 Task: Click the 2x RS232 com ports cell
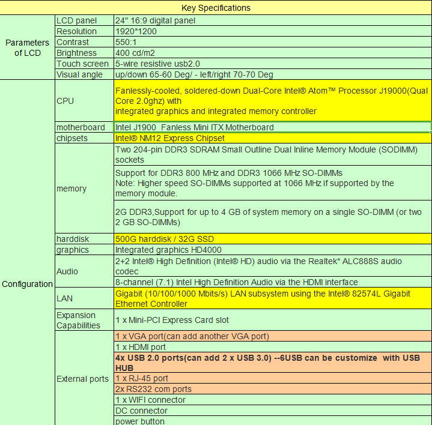point(273,389)
